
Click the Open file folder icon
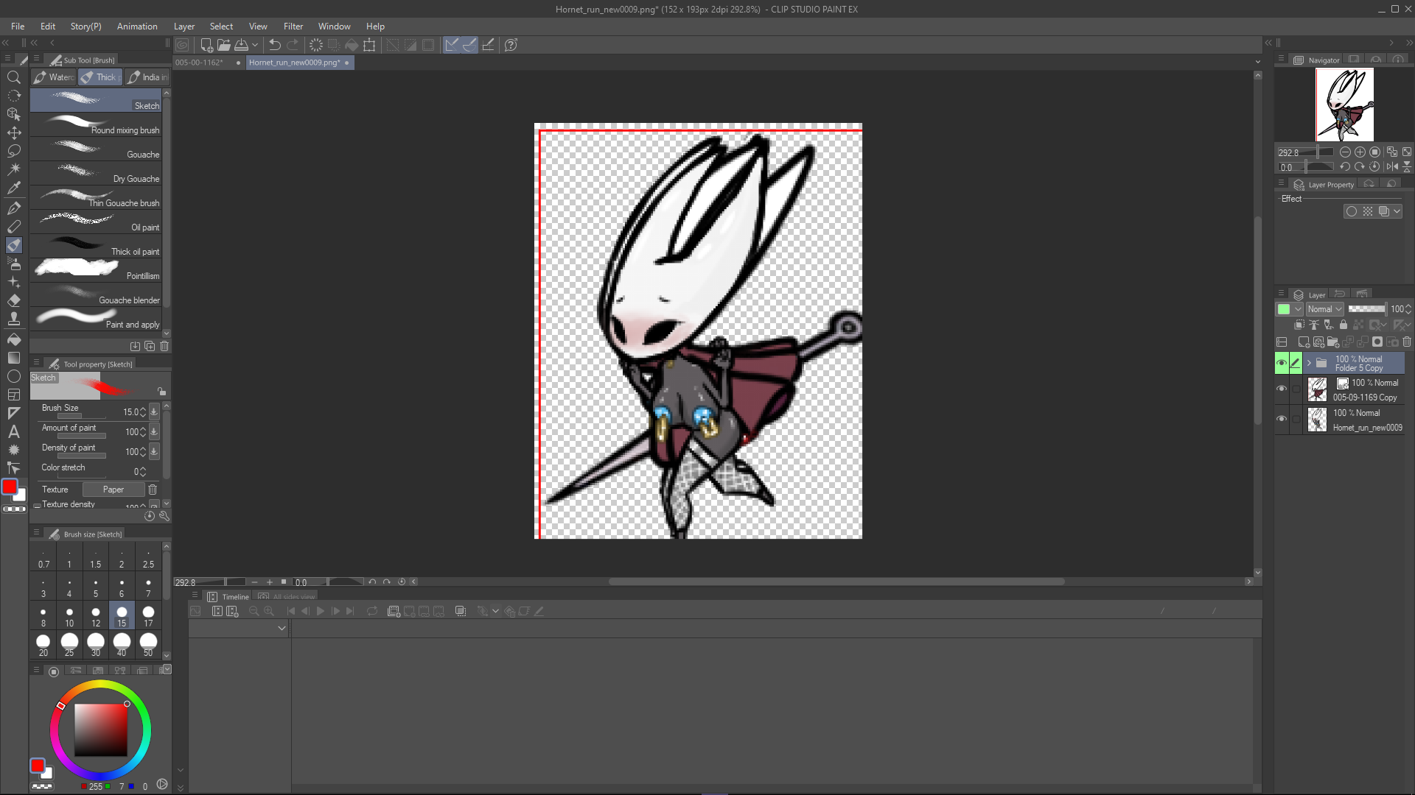pos(224,45)
